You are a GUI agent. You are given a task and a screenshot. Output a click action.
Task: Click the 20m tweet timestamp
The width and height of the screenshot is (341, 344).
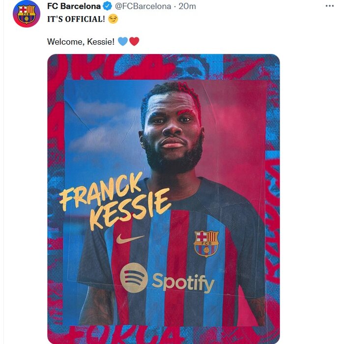pos(187,6)
